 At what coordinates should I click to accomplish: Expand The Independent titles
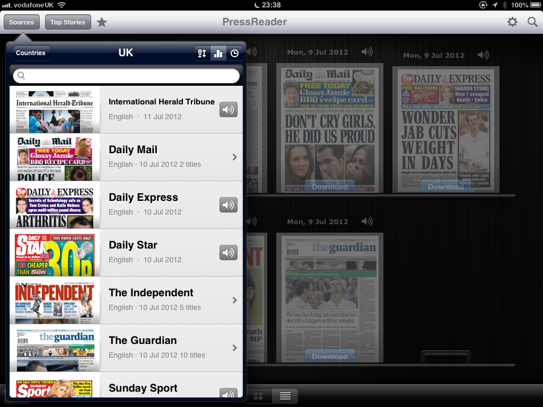click(x=234, y=300)
